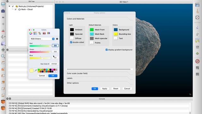
Task: Select the pencils picker tab
Action: point(49,33)
